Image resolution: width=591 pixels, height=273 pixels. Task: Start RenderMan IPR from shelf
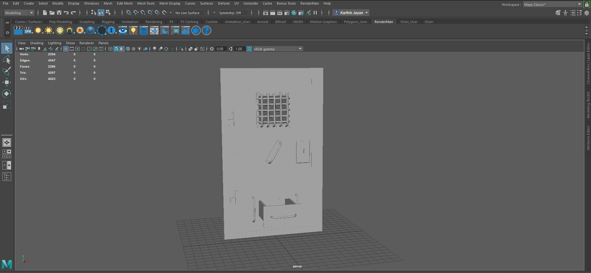pyautogui.click(x=28, y=30)
